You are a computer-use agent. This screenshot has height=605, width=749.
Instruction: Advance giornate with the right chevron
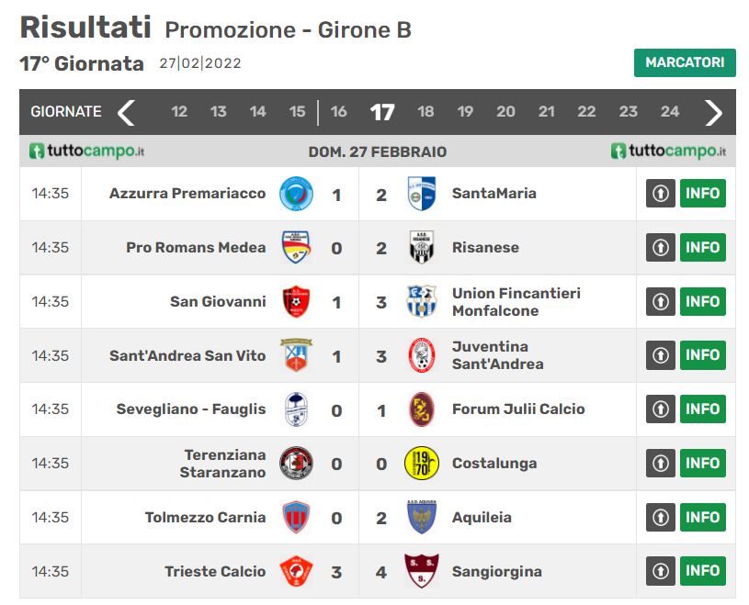click(x=713, y=112)
